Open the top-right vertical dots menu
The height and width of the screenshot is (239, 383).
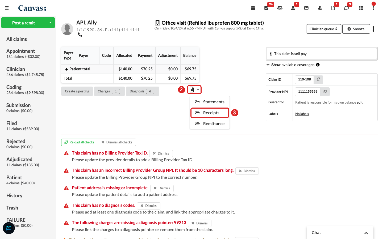coord(373,8)
